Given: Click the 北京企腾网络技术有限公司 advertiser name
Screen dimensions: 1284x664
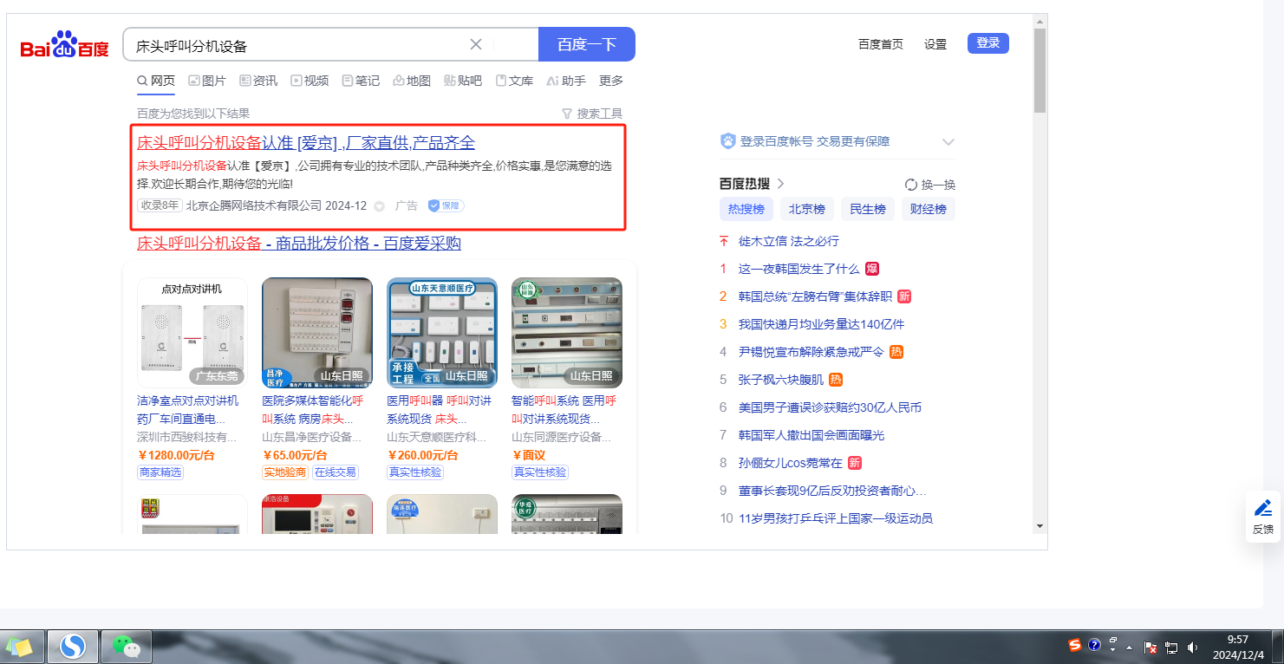Looking at the screenshot, I should pos(254,206).
